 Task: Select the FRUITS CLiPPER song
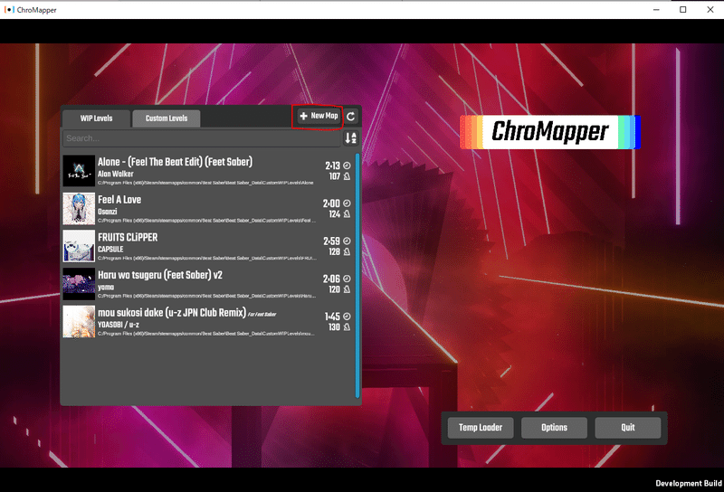coord(208,246)
